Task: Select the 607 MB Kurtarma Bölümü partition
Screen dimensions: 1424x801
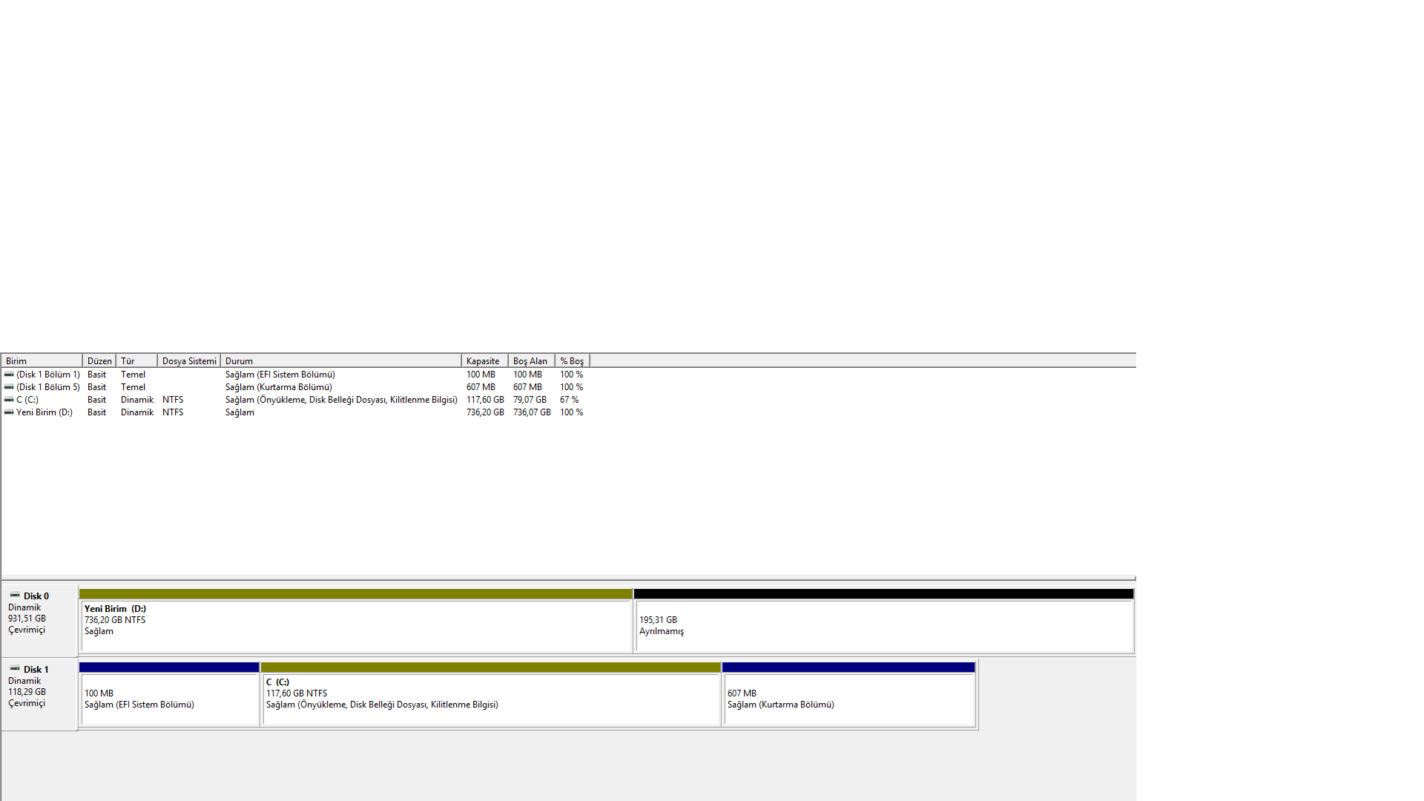Action: 848,699
